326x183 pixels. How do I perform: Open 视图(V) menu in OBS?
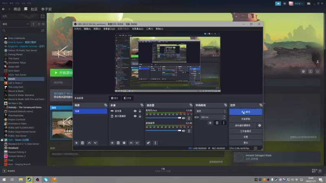[x=97, y=29]
